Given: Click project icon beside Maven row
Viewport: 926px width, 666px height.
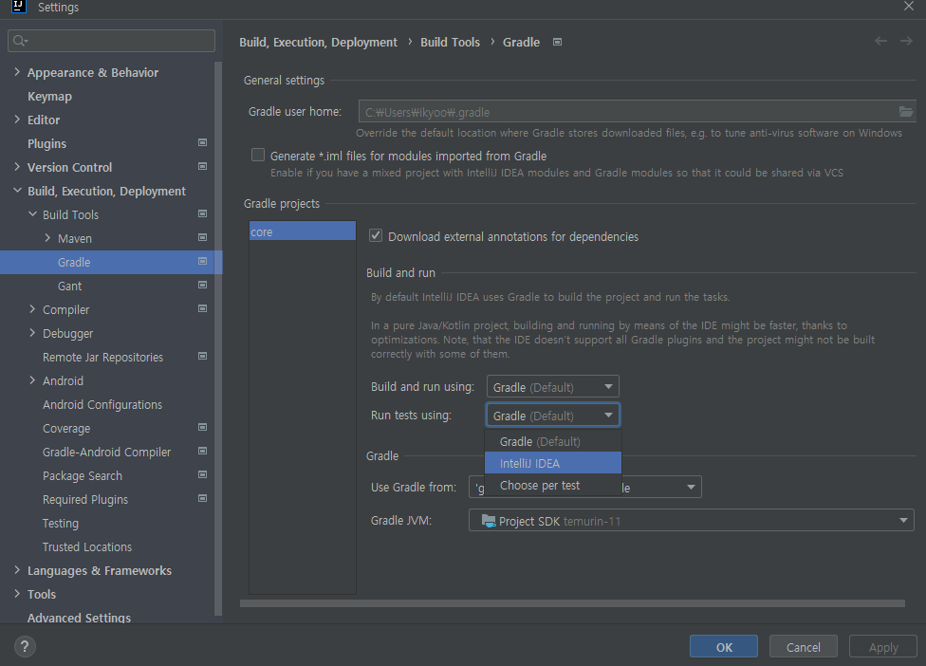Looking at the screenshot, I should pos(203,237).
